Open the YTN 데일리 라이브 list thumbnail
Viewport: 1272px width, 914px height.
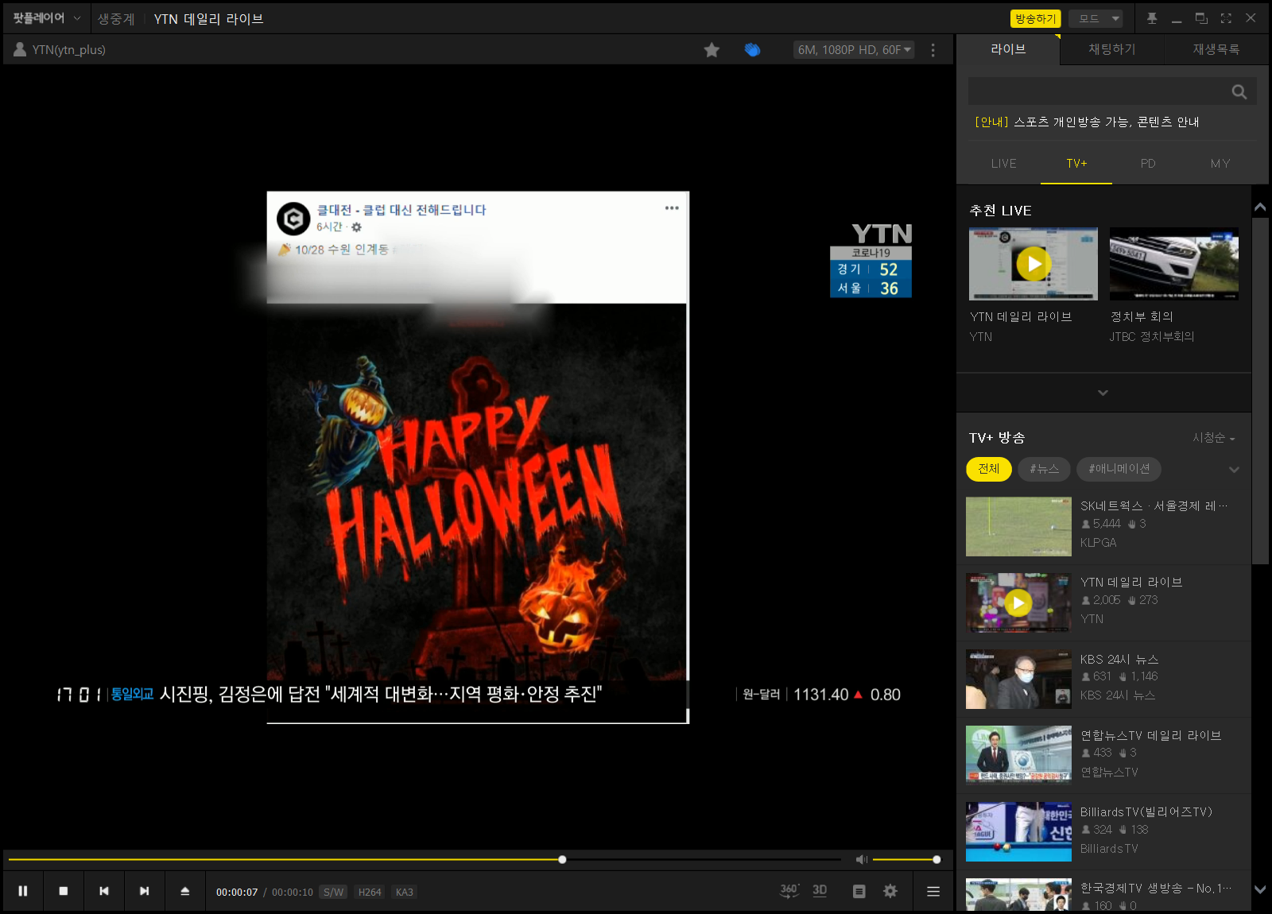click(1018, 602)
